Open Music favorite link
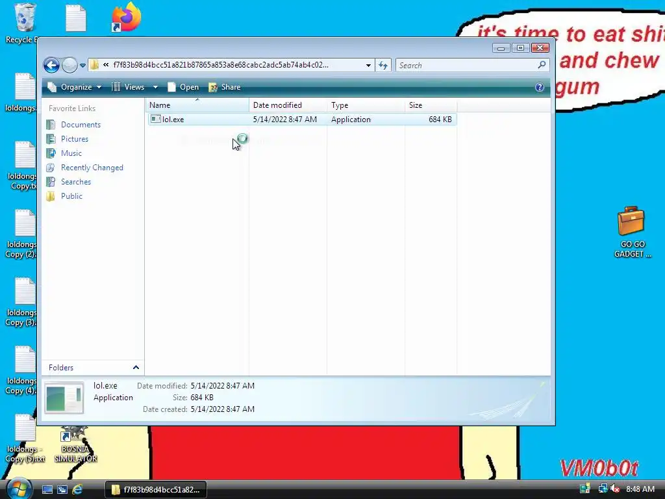Image resolution: width=665 pixels, height=499 pixels. click(71, 153)
